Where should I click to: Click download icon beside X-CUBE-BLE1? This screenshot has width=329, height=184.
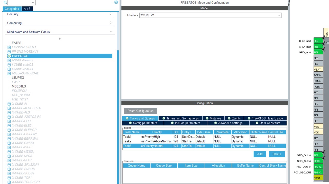(9, 121)
